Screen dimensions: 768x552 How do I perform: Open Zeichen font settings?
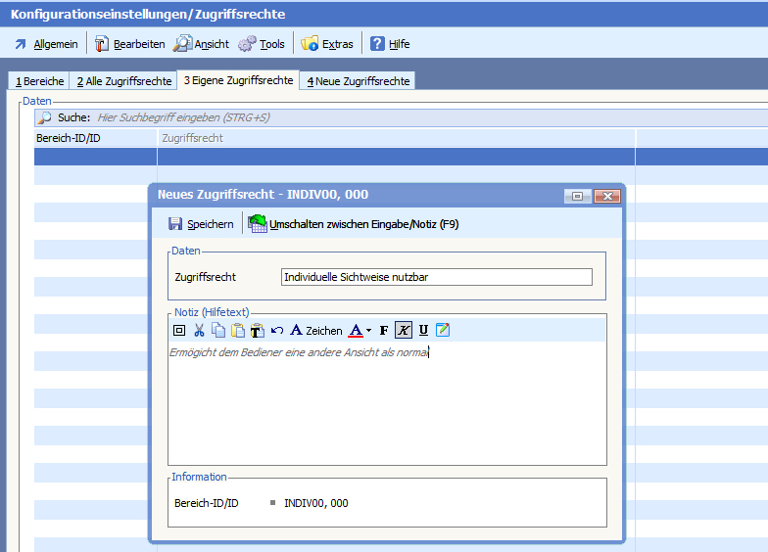coord(315,331)
